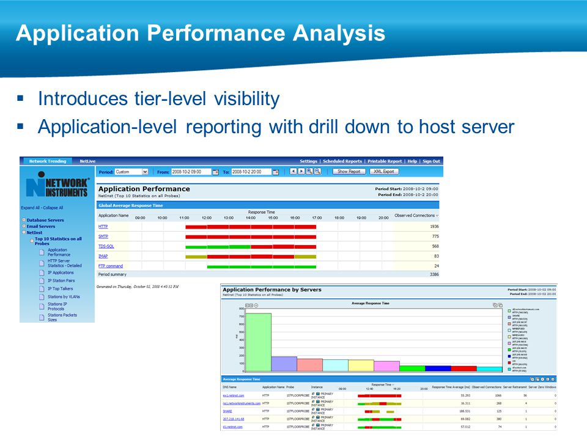Click the round chart option icon above bars

[x=256, y=306]
